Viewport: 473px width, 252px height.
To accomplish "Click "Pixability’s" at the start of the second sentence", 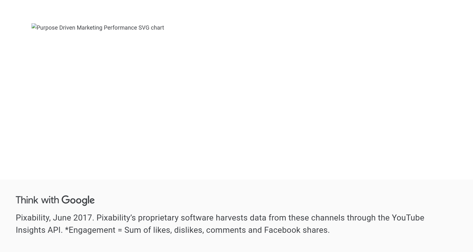I will click(116, 218).
